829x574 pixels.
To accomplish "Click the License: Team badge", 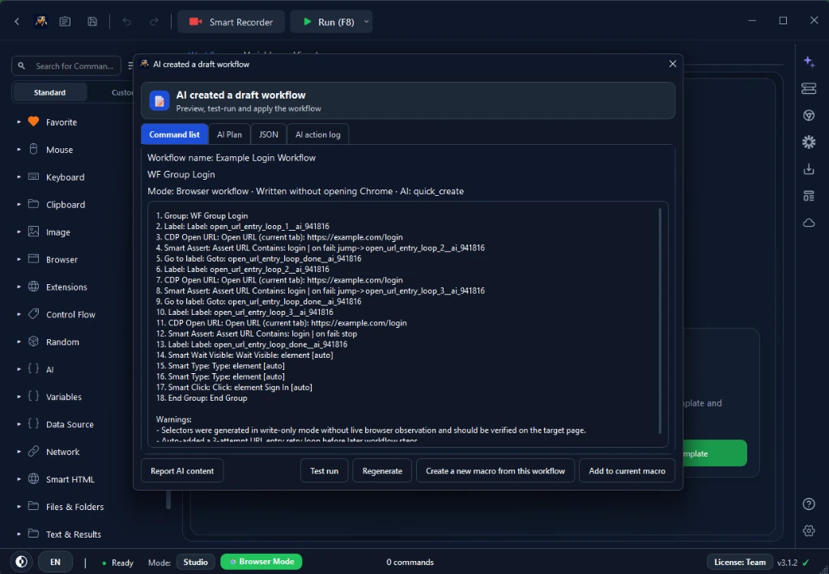I will tap(740, 563).
